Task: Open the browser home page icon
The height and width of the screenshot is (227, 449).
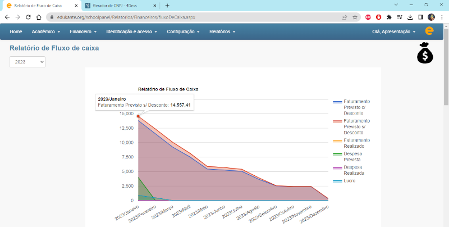Action: click(39, 17)
